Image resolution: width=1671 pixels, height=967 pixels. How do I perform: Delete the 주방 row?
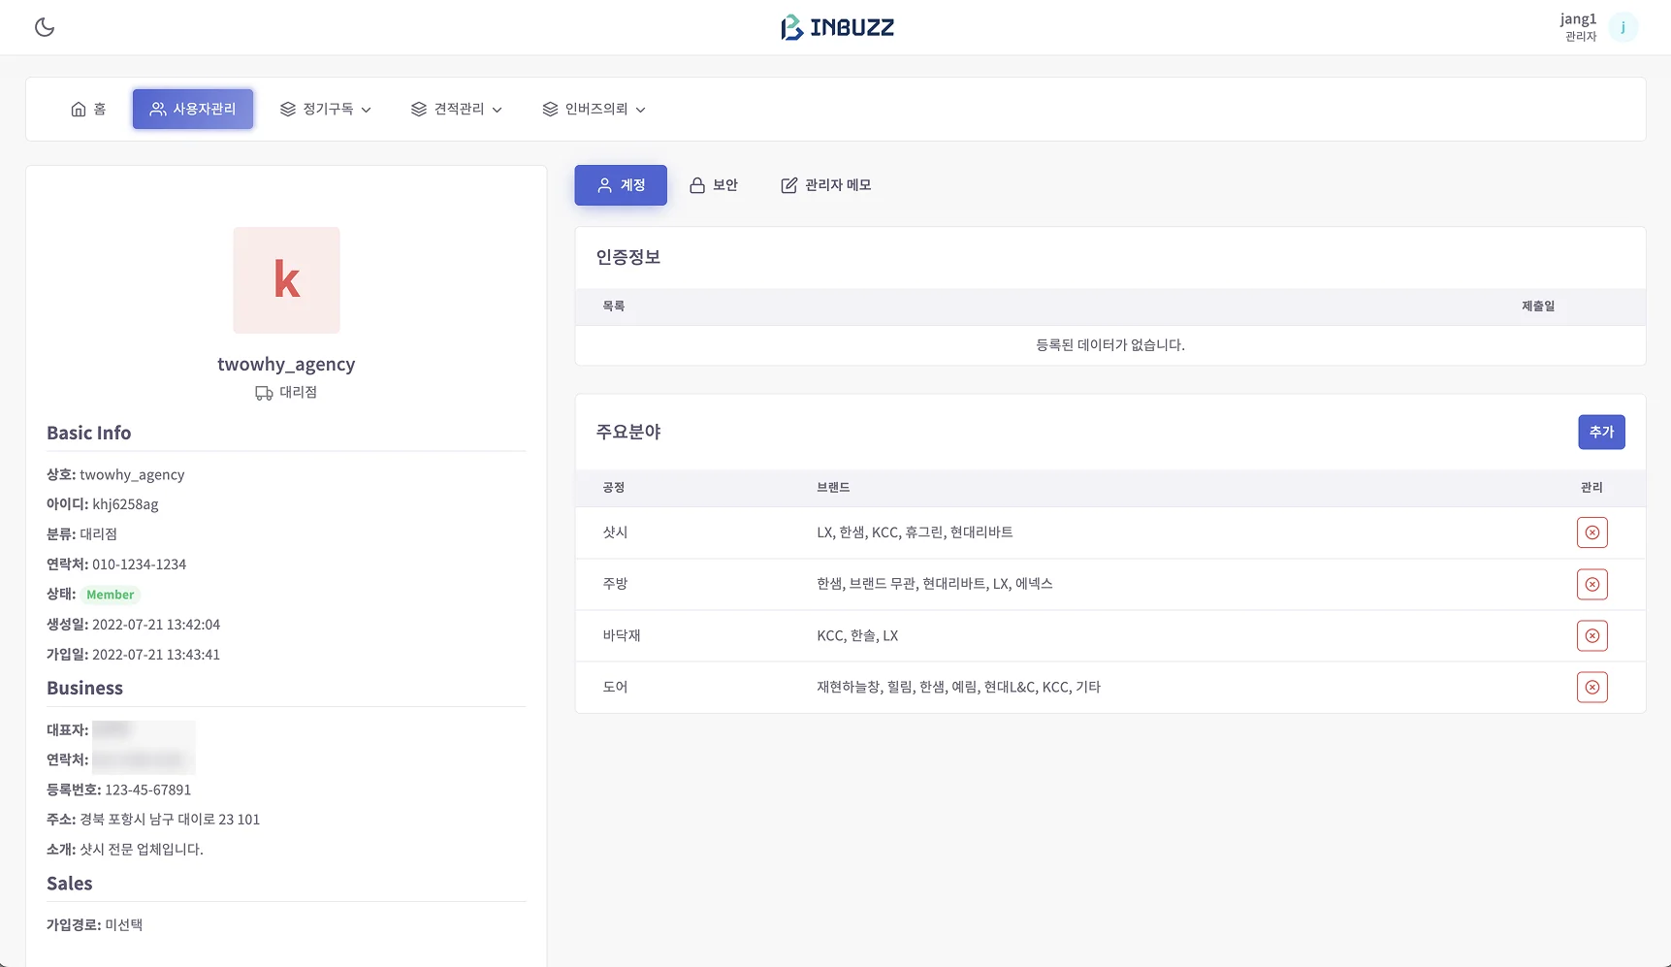pyautogui.click(x=1592, y=584)
